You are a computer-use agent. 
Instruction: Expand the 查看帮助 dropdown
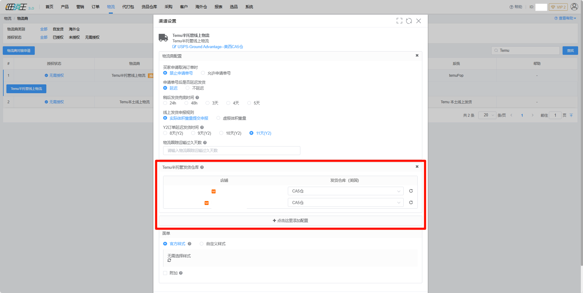pos(565,18)
